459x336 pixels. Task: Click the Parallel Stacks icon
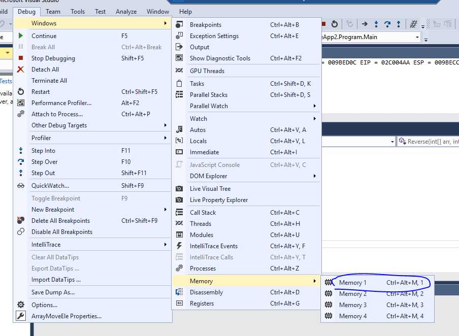point(179,94)
